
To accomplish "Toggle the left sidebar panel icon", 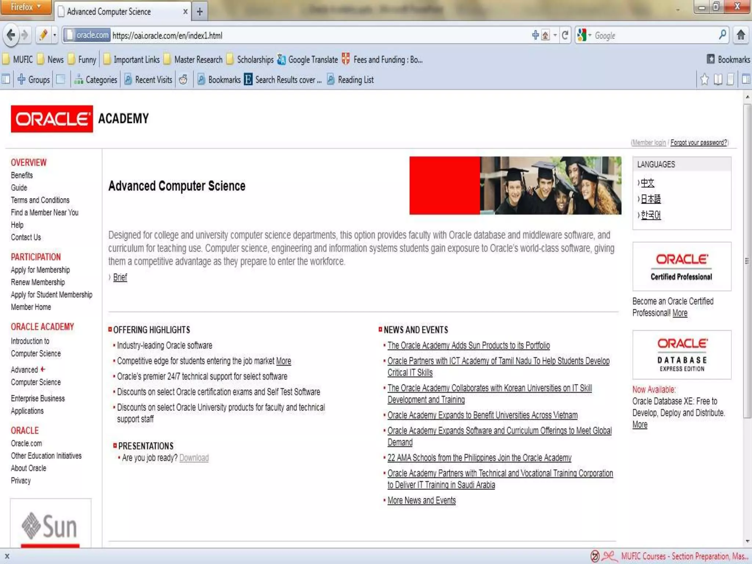I will (6, 80).
